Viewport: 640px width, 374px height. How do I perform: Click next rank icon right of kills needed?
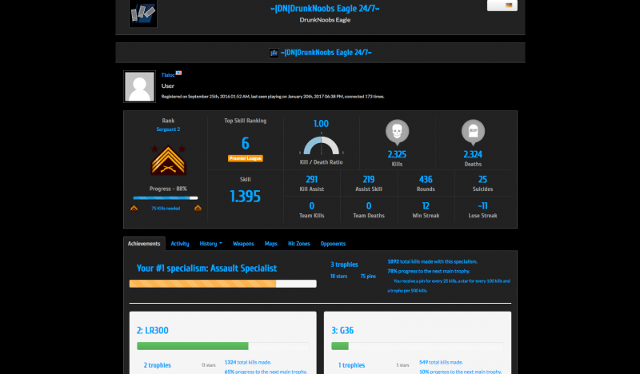[197, 208]
